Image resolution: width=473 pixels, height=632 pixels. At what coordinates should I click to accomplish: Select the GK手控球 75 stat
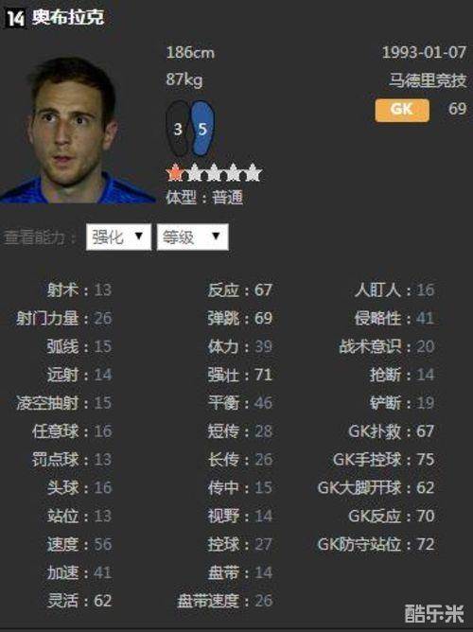coord(383,460)
